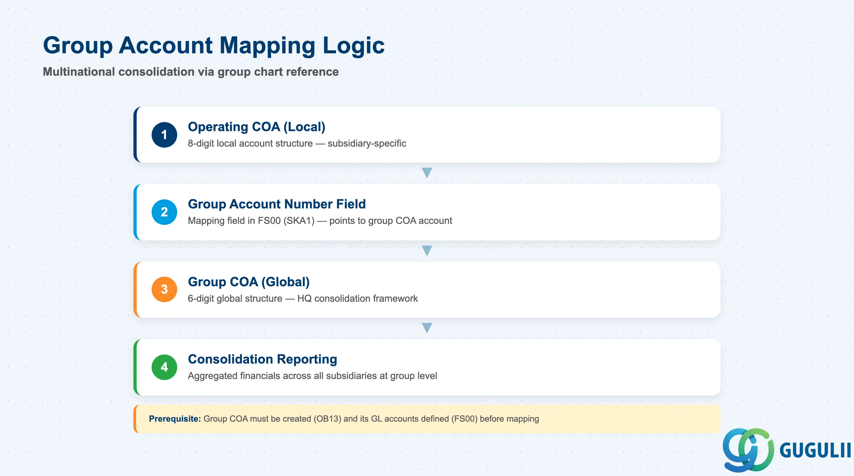The image size is (854, 476).
Task: Click the number 1 circle badge
Action: (164, 135)
